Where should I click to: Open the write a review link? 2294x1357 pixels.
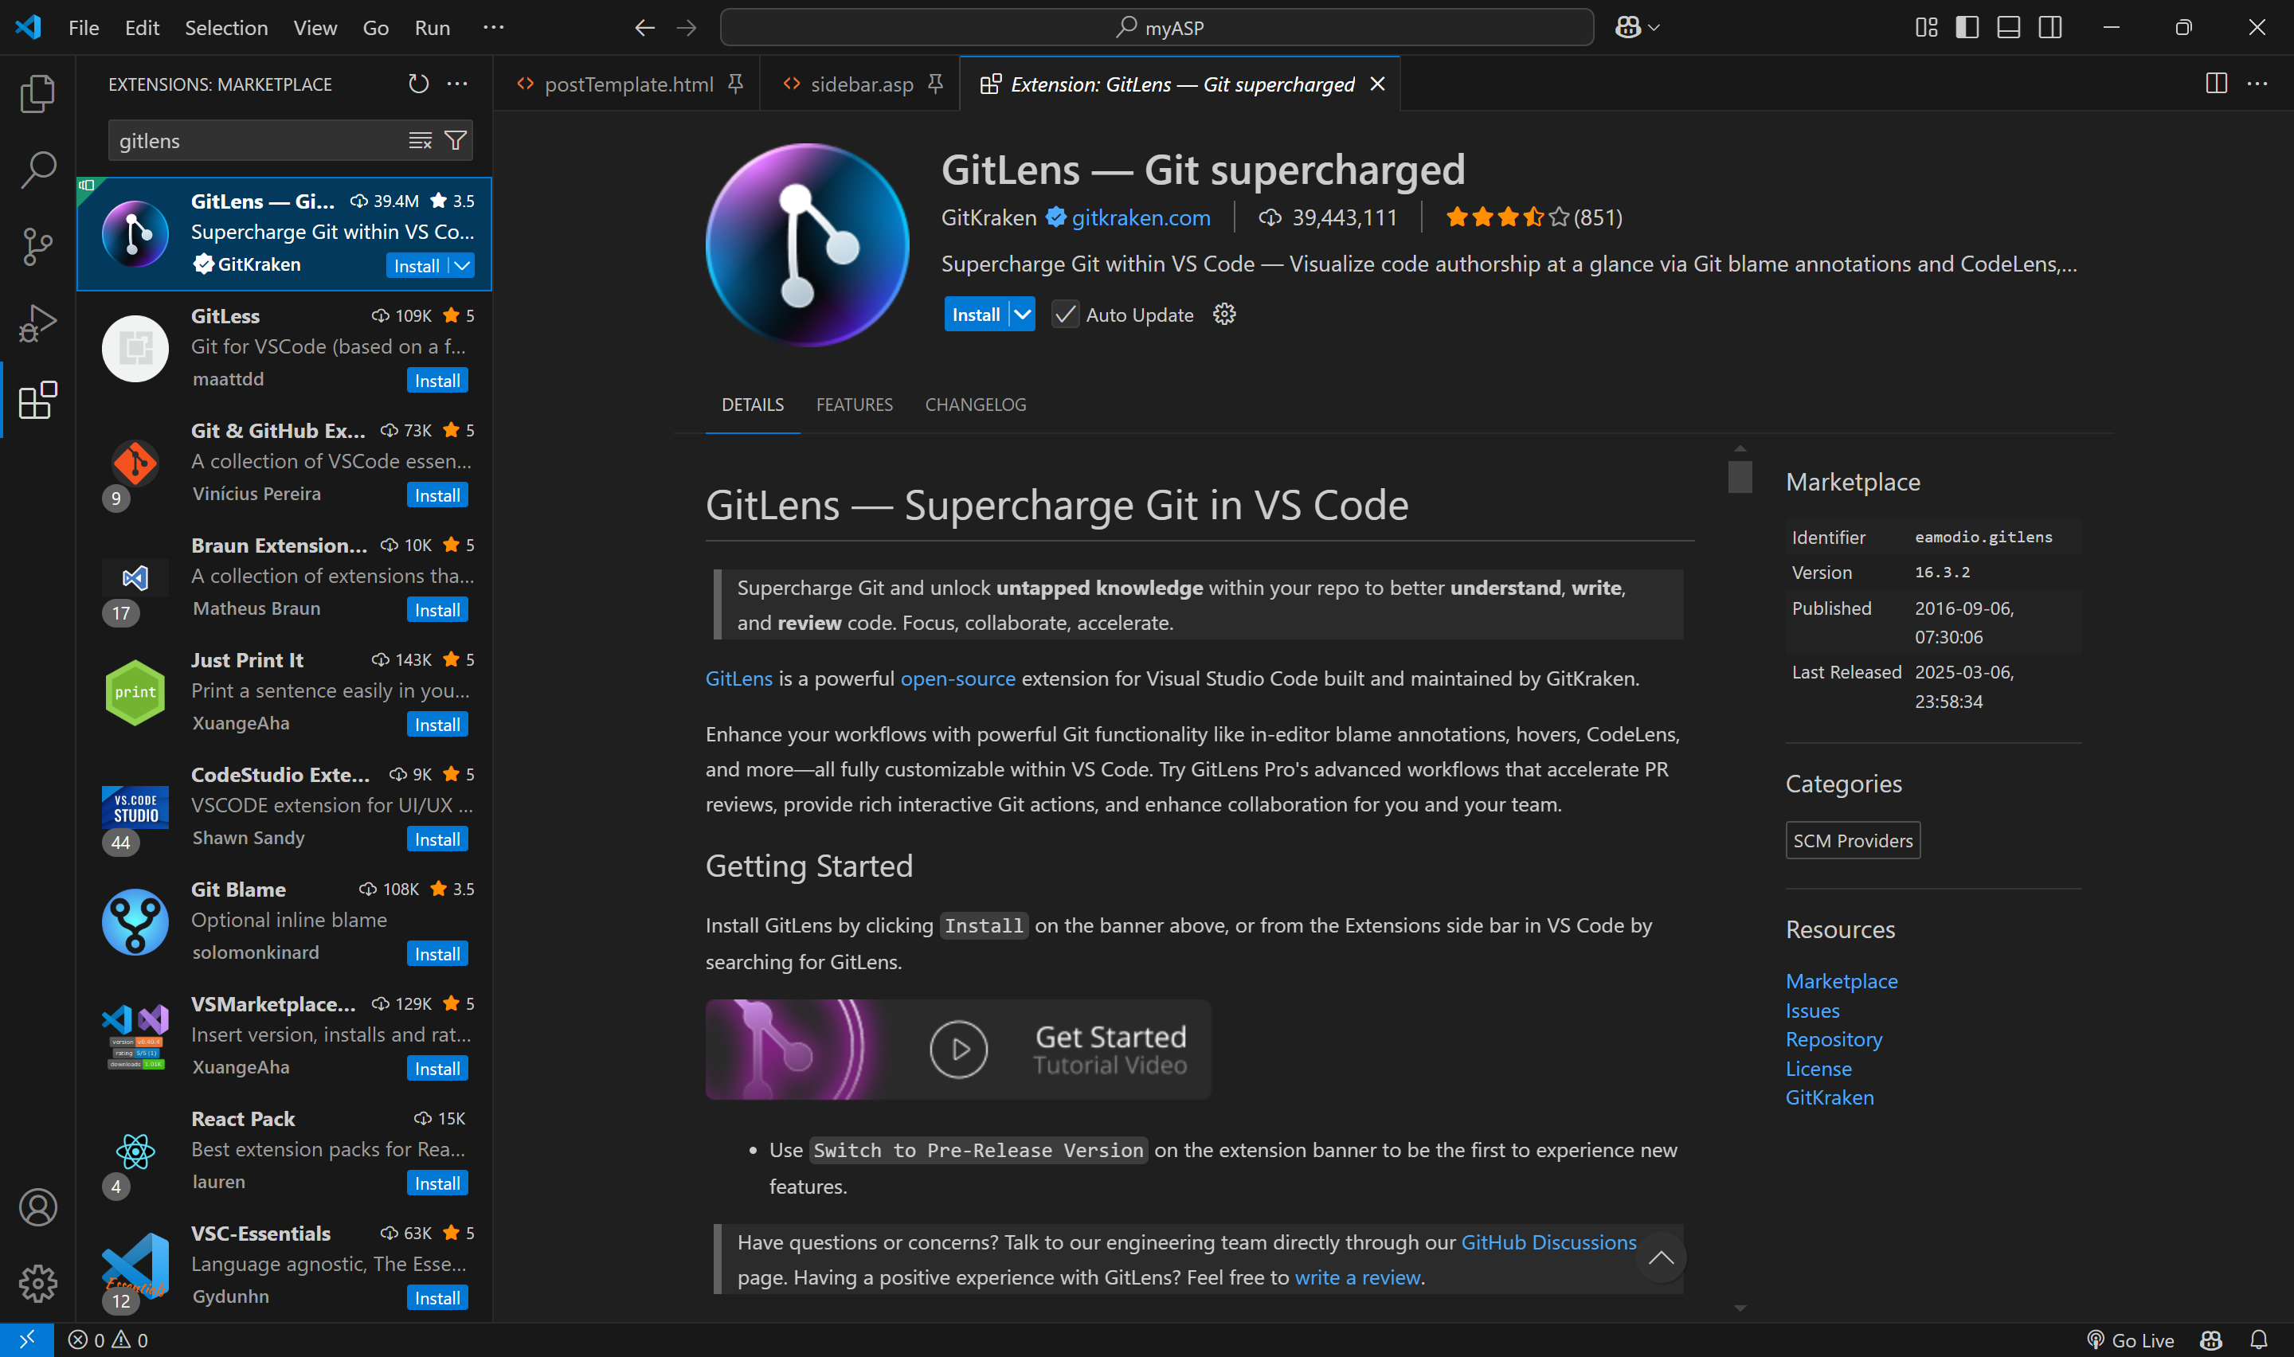point(1358,1277)
